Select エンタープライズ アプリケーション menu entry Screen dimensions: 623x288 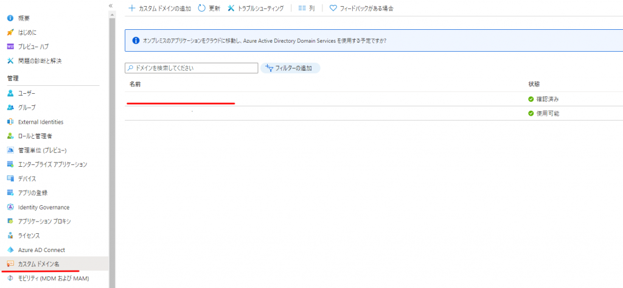pyautogui.click(x=54, y=164)
